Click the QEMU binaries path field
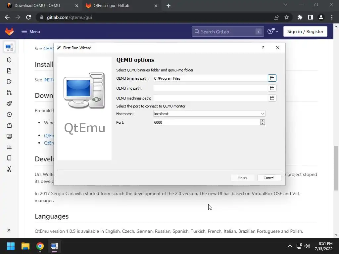 click(x=210, y=78)
